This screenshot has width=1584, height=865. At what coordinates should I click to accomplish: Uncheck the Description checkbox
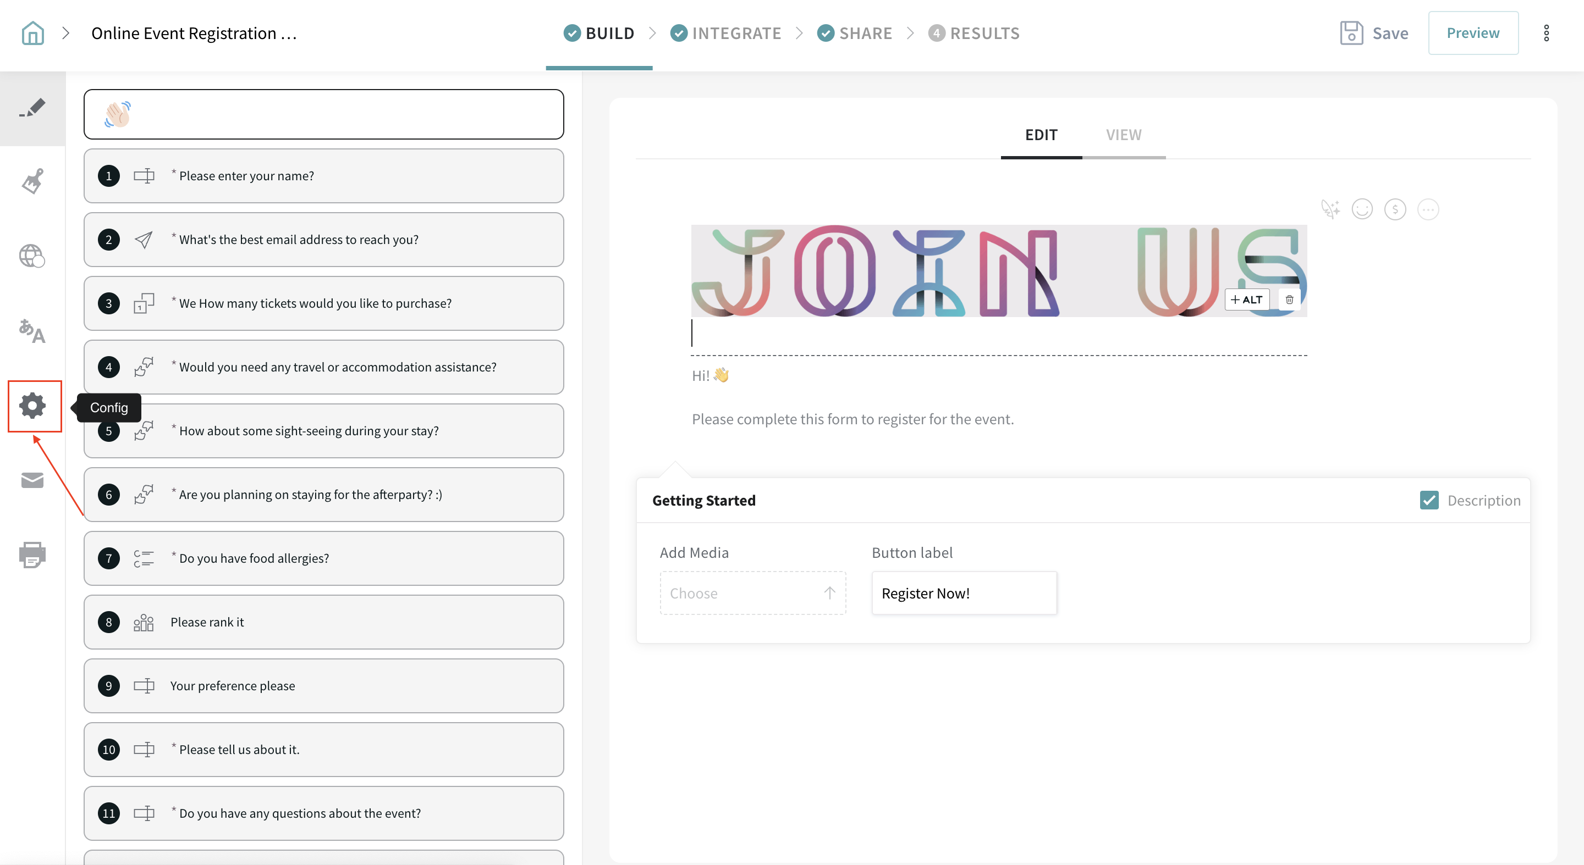1429,500
